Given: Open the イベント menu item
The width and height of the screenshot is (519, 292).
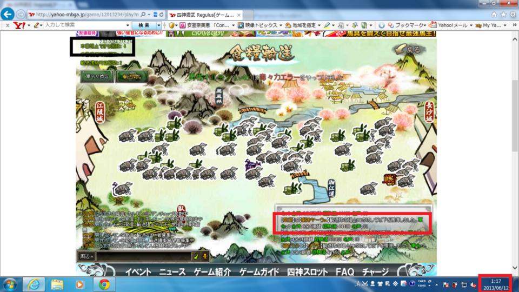Looking at the screenshot, I should [138, 272].
